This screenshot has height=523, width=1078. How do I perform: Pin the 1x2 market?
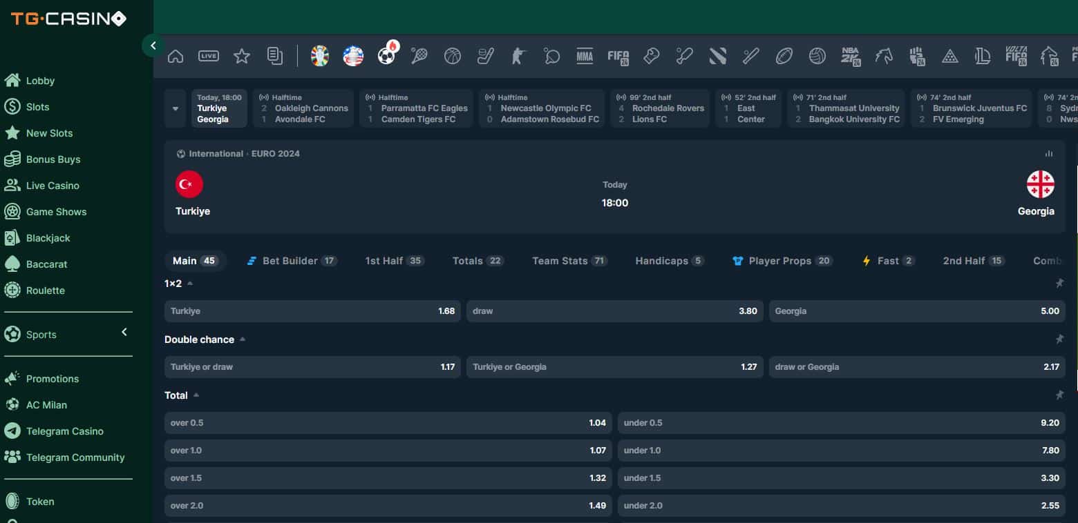pyautogui.click(x=1059, y=283)
